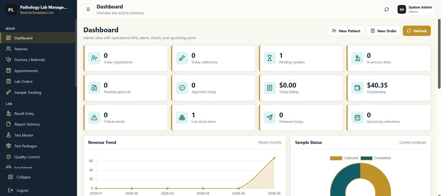Click the Low stock items boxes icon
The width and height of the screenshot is (441, 196).
(182, 117)
